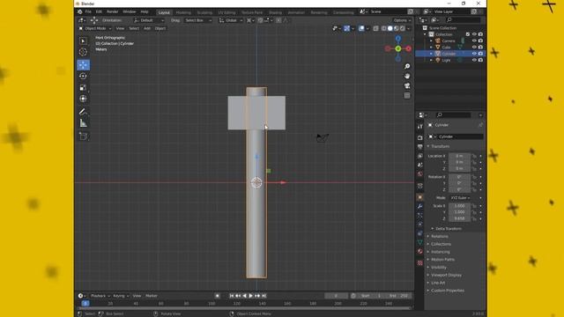Toggle camera view with the camera icon

point(407,86)
